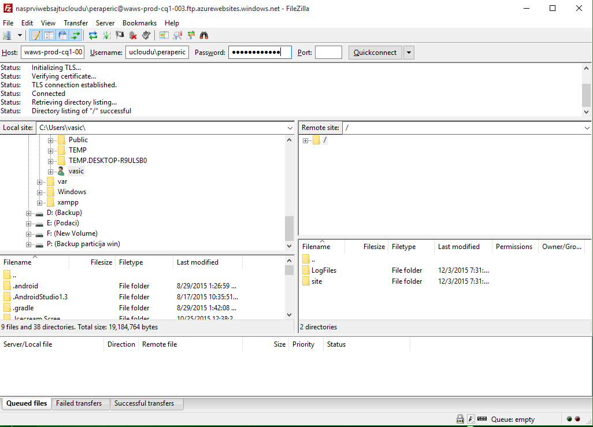
Task: Select the site folder in remote list
Action: pos(316,281)
